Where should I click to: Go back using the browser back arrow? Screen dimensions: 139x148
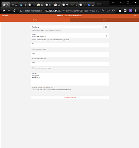(4, 11)
